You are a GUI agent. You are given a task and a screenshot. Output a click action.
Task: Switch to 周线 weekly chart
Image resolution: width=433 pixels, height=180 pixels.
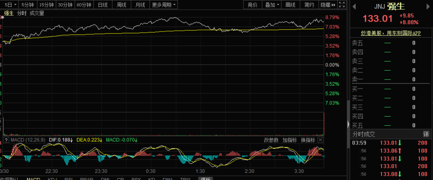(121, 5)
